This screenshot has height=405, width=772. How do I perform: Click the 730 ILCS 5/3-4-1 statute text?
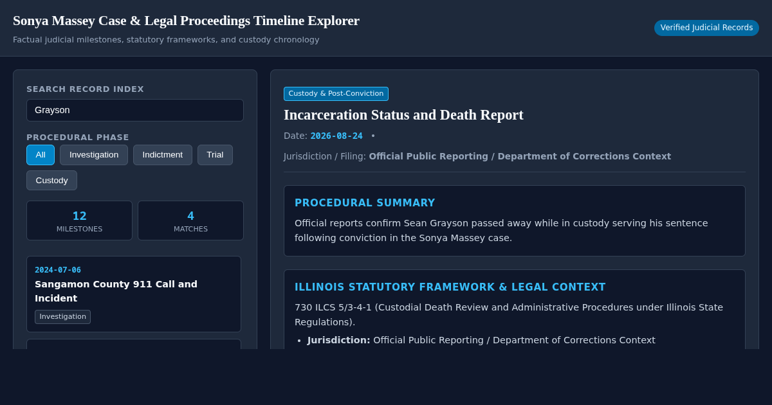(509, 314)
